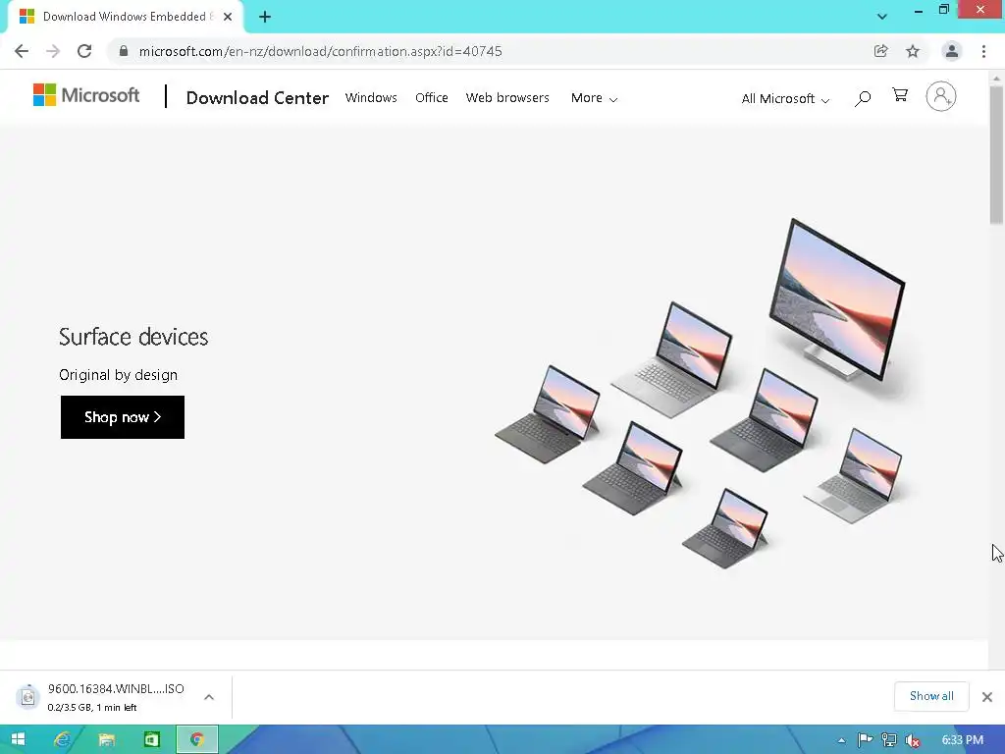Open Internet Explorer from taskbar
This screenshot has width=1005, height=754.
[62, 740]
